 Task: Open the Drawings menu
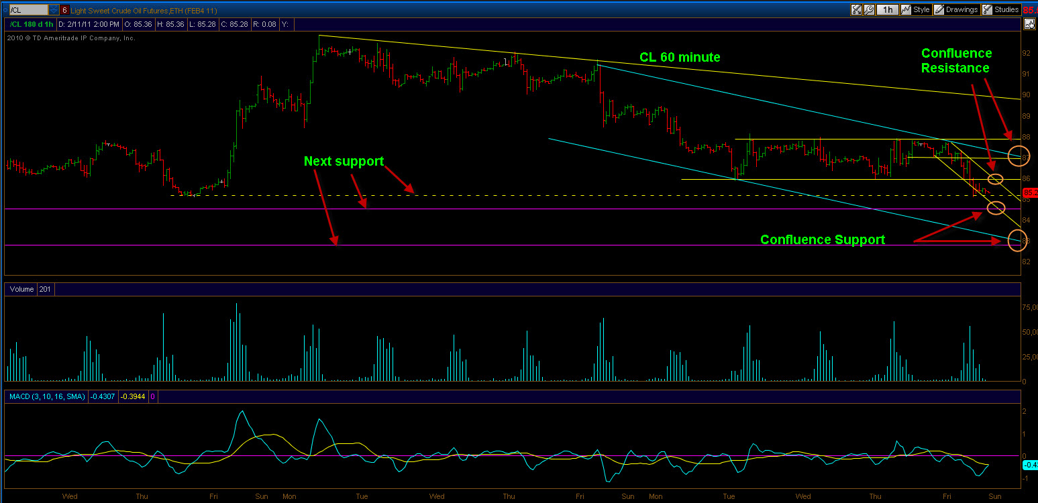point(956,9)
